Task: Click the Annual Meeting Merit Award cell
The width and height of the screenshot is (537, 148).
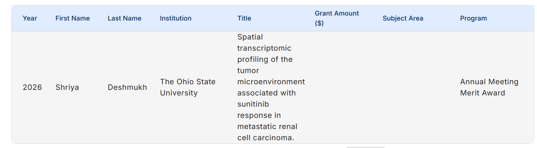Action: coord(489,88)
